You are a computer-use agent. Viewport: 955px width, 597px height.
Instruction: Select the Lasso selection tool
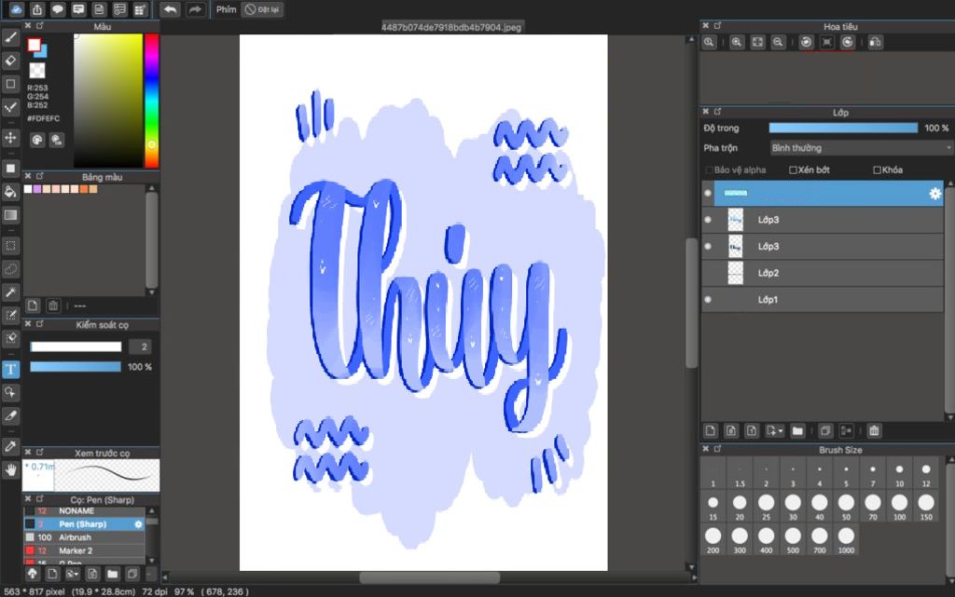pyautogui.click(x=10, y=269)
